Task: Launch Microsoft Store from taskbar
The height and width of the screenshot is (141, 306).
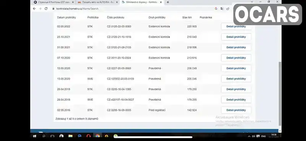Action: point(61,136)
